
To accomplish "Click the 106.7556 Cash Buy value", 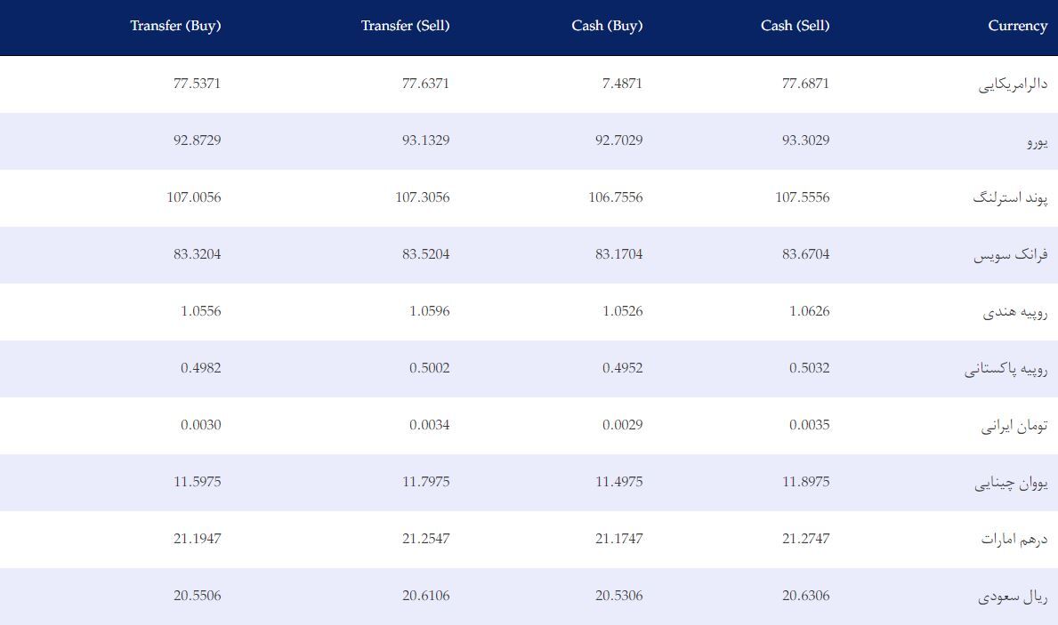I will coord(616,197).
